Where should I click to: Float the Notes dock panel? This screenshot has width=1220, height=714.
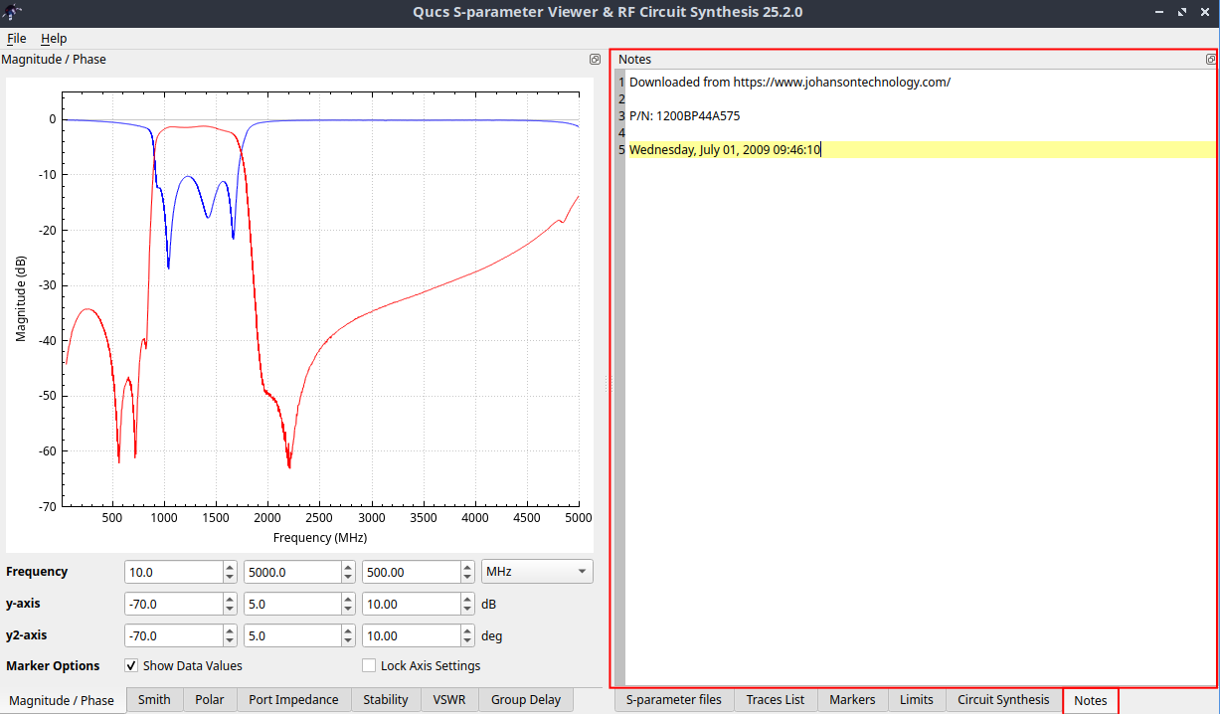(1210, 60)
